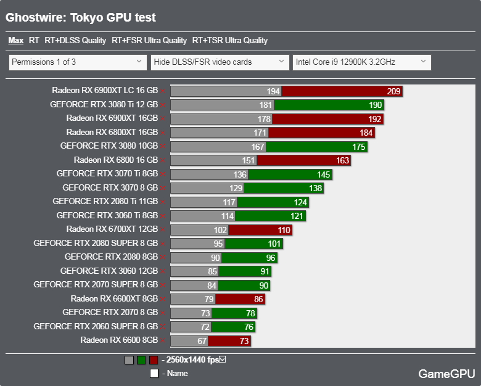
Task: Click the gray legend color swatch
Action: click(129, 360)
